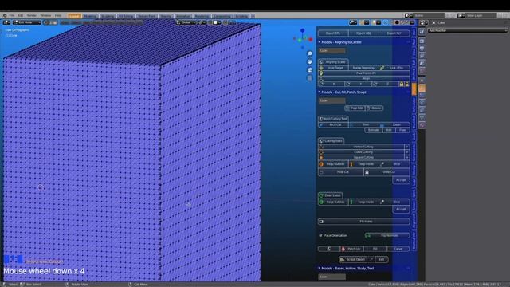Open the File menu

(12, 15)
